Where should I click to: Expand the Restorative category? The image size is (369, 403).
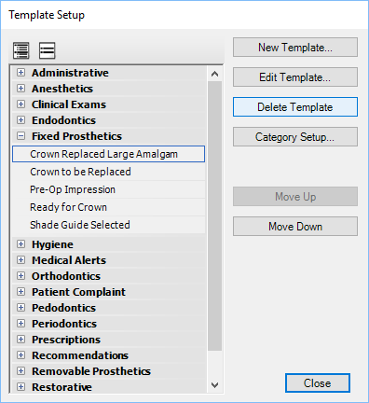click(x=20, y=387)
